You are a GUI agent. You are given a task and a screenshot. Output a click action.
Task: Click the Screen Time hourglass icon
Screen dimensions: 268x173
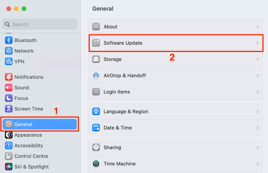(9, 109)
